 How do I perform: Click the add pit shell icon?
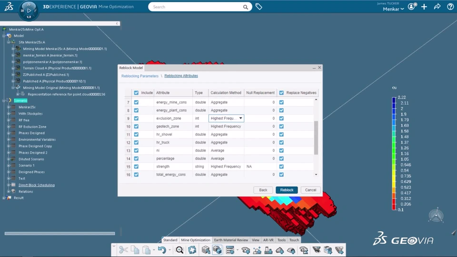pos(246,250)
